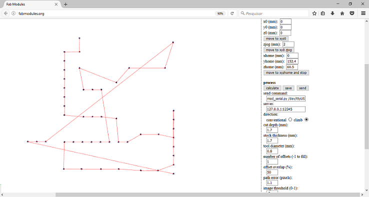The width and height of the screenshot is (369, 197).
Task: Click the tool diameter field showing 0.8
Action: tap(272, 151)
